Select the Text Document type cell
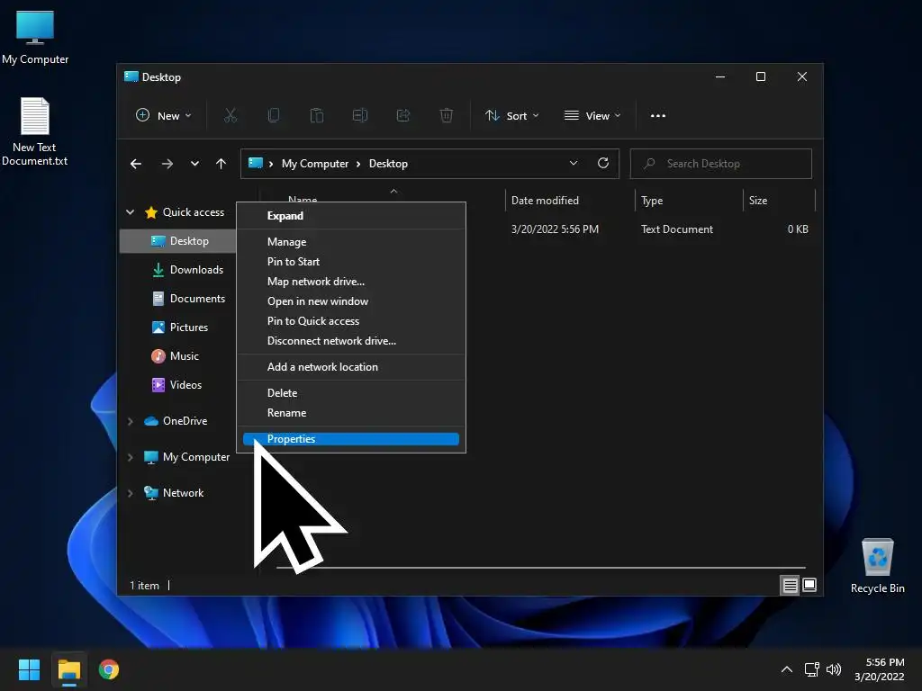Image resolution: width=922 pixels, height=691 pixels. [677, 229]
